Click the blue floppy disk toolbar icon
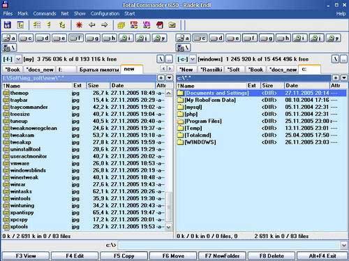 [8, 25]
